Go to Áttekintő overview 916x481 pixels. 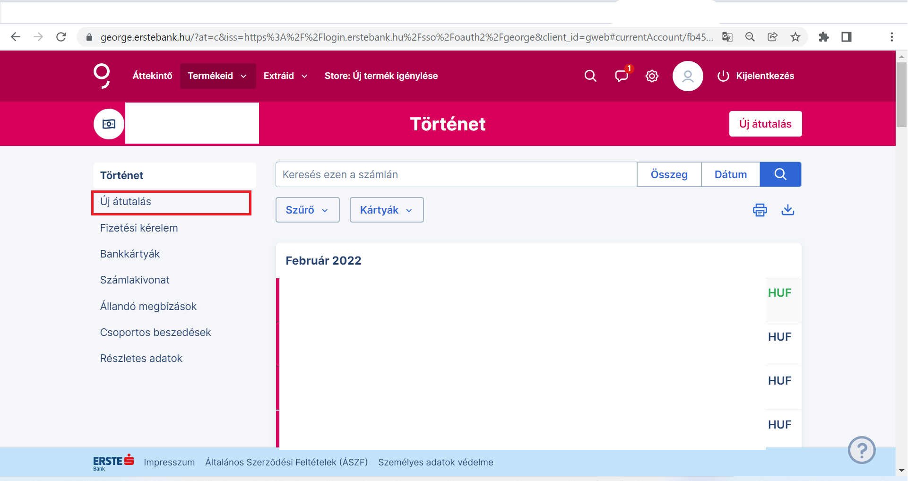(152, 76)
